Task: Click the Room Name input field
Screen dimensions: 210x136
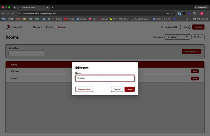Action: click(26, 53)
